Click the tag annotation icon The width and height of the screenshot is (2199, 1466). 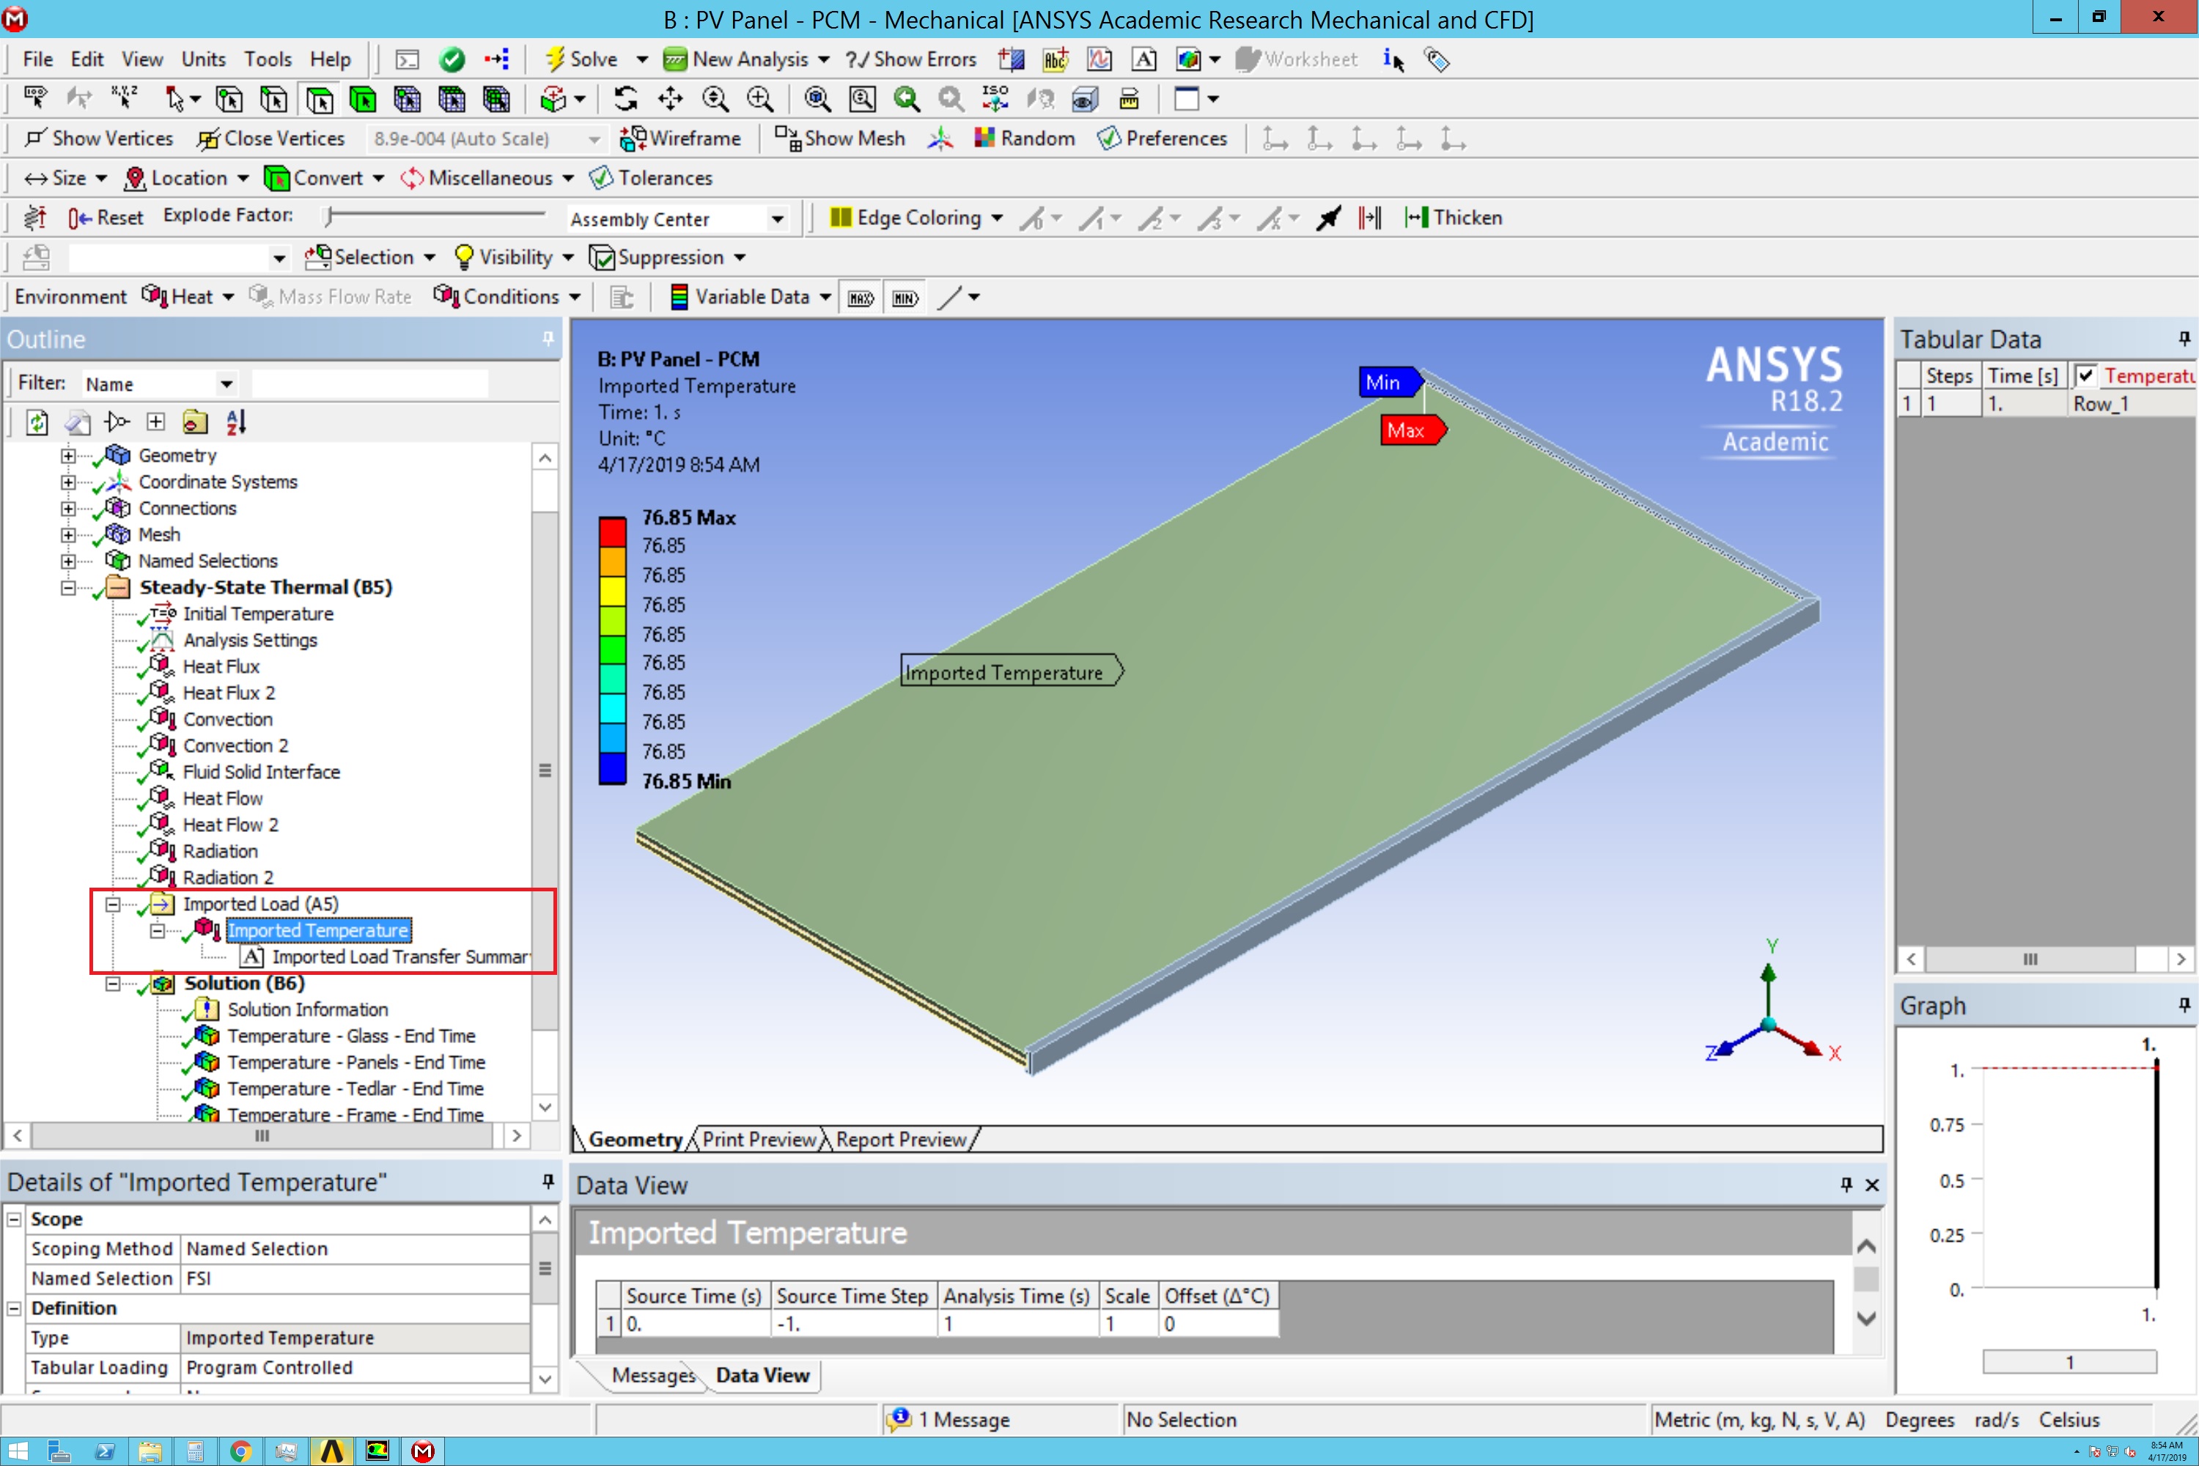tap(1436, 60)
